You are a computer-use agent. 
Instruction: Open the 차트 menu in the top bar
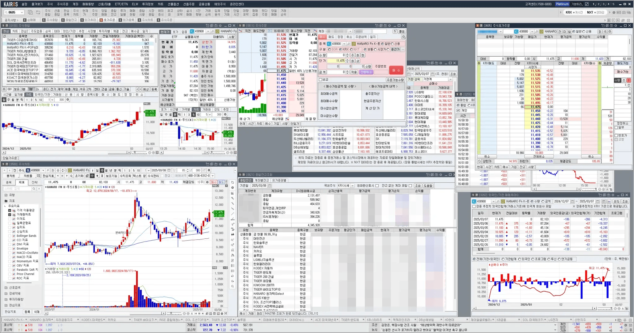160,4
